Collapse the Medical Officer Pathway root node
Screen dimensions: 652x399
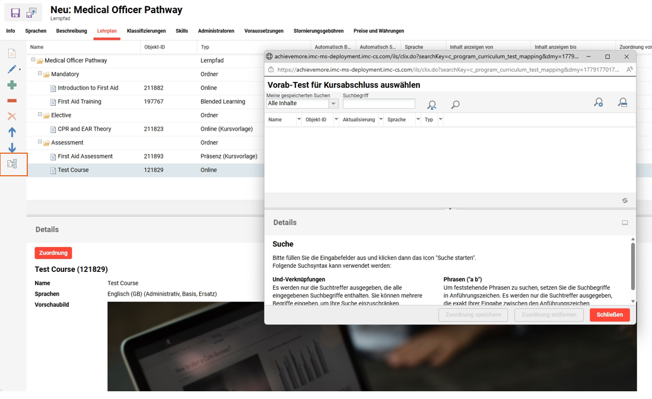(33, 59)
